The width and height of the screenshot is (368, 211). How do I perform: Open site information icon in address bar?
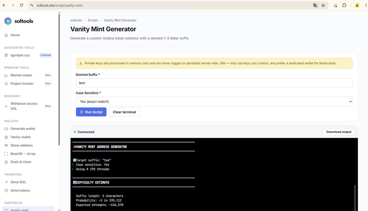(x=32, y=5)
